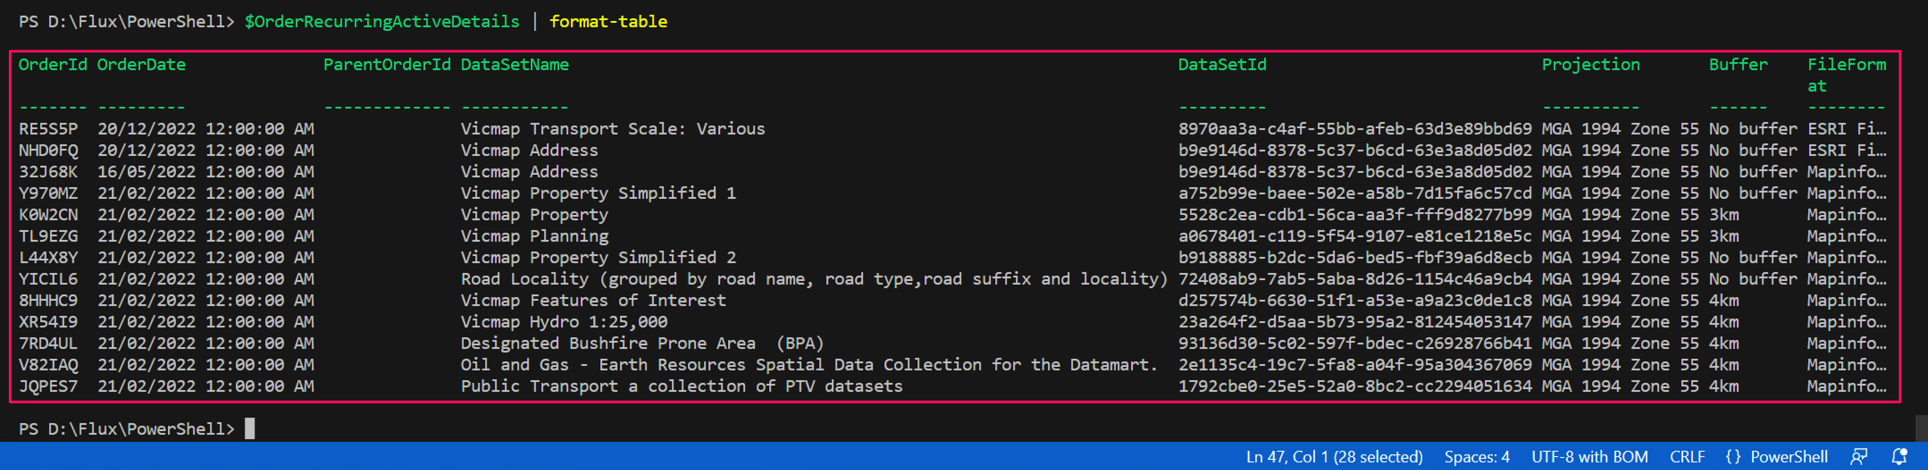Click FileFormat column header

1846,75
